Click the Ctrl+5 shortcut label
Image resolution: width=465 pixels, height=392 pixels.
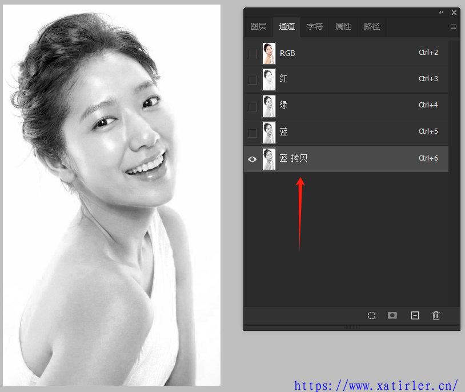(x=428, y=131)
